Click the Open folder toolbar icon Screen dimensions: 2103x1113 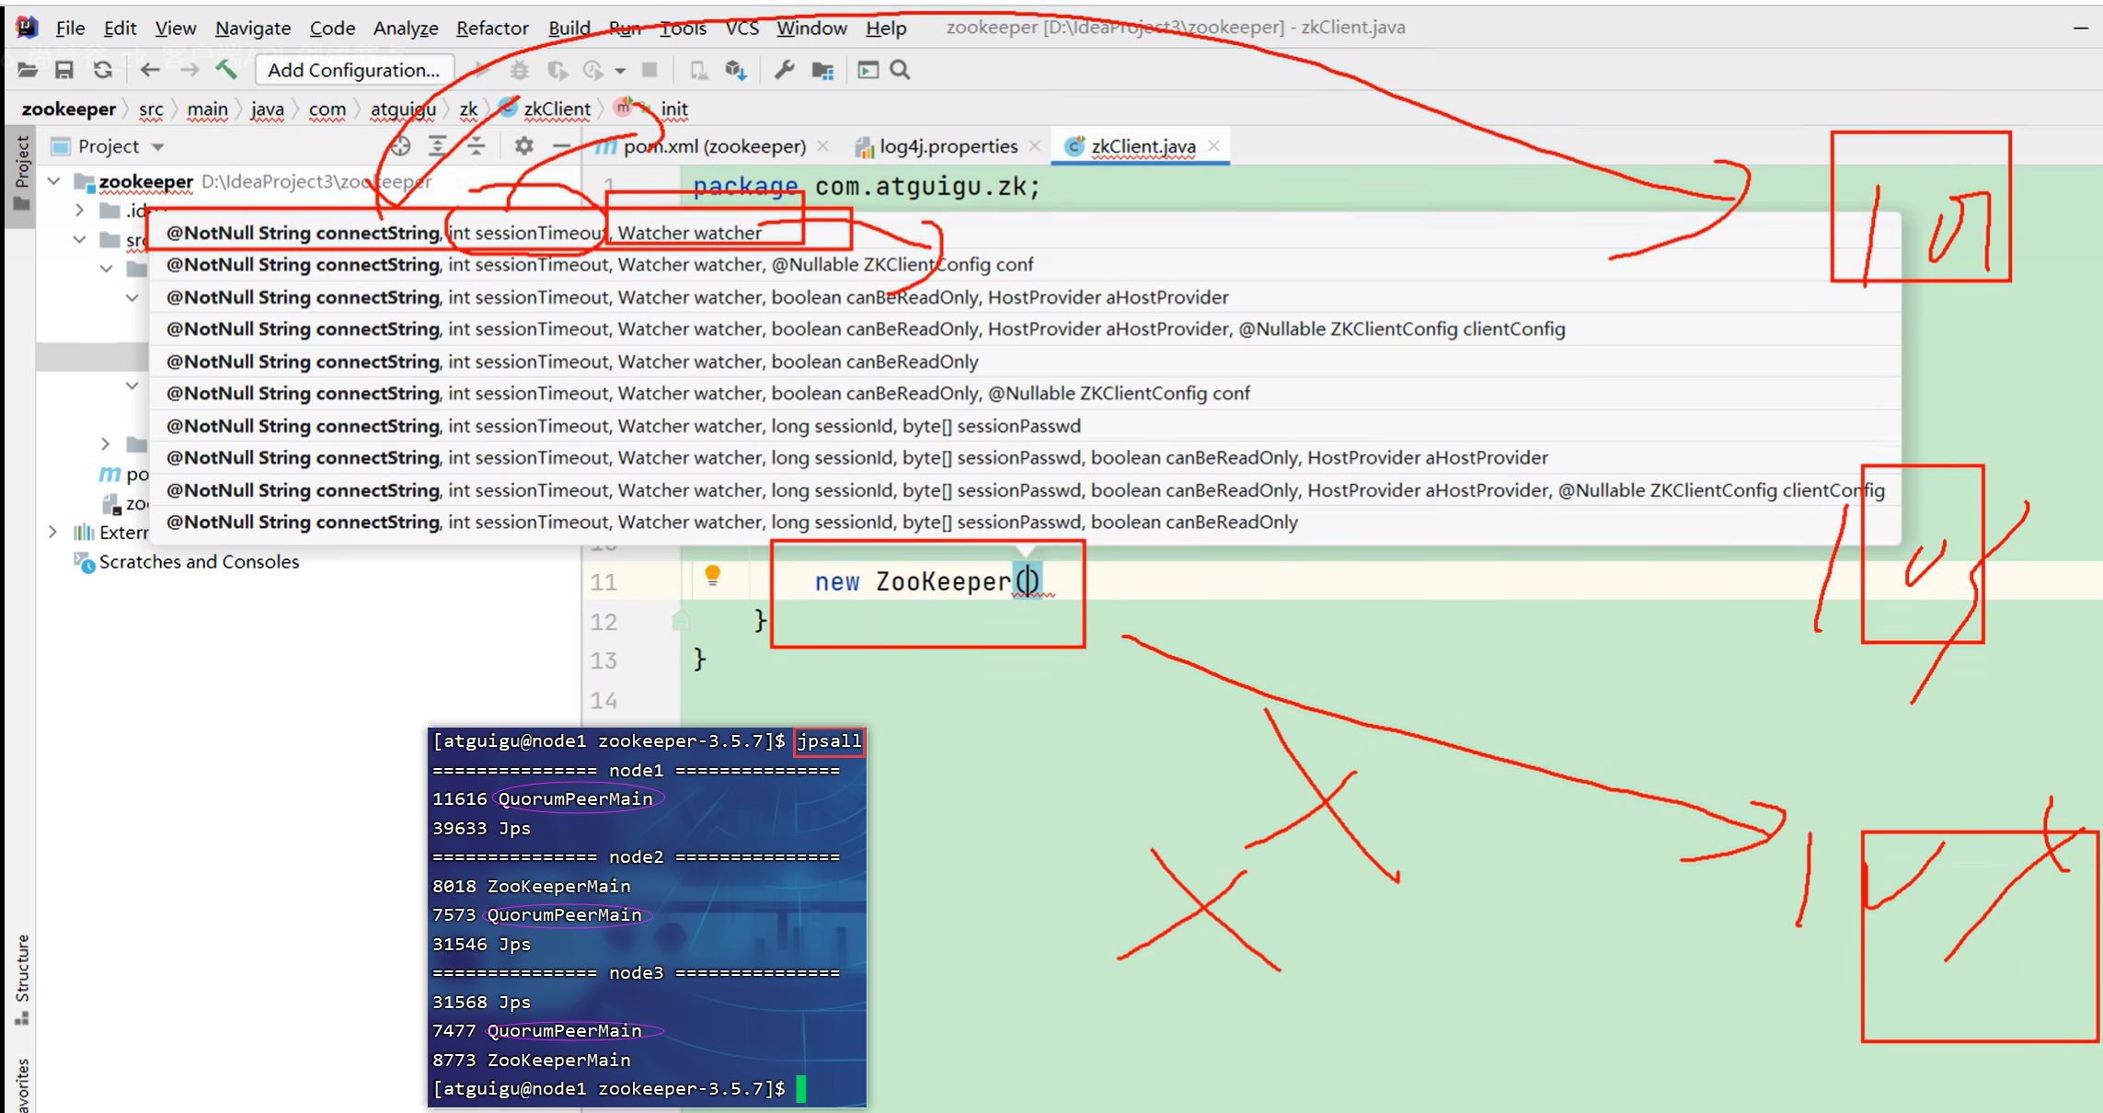(x=27, y=70)
